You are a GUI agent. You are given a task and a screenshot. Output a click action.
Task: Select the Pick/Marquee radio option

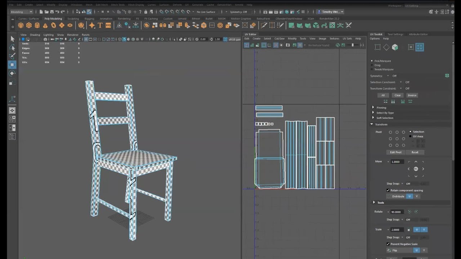(x=372, y=61)
